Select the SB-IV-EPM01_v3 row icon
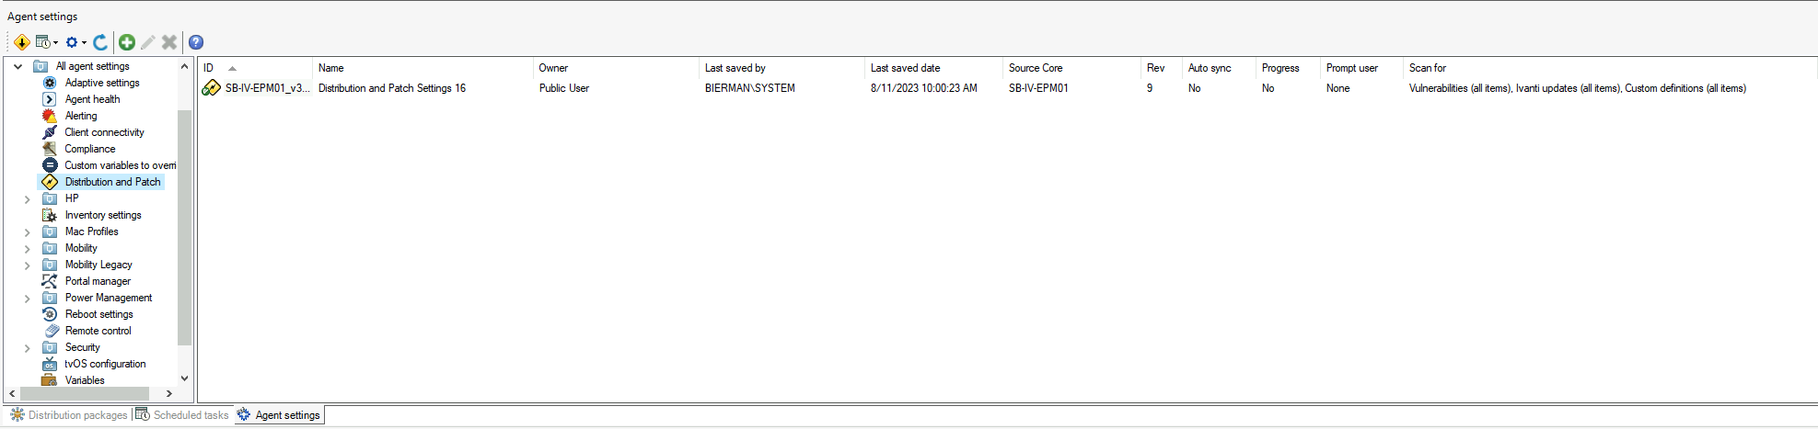 click(x=211, y=88)
